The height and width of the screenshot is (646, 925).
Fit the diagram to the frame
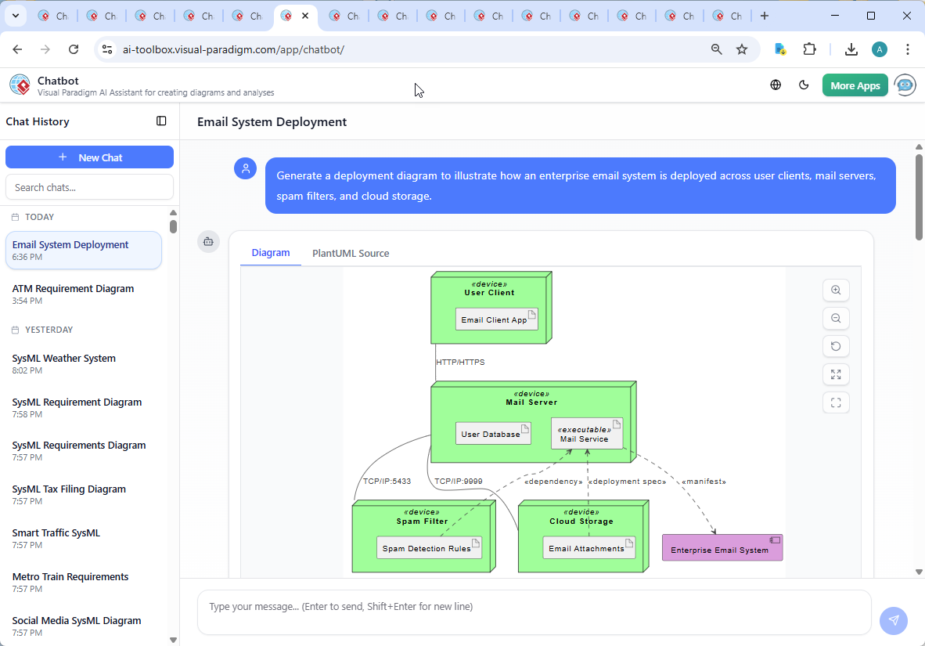click(836, 402)
